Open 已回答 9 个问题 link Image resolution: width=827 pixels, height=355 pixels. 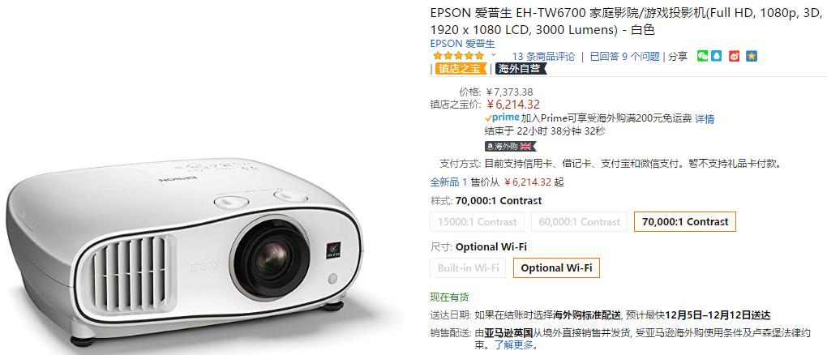click(624, 57)
